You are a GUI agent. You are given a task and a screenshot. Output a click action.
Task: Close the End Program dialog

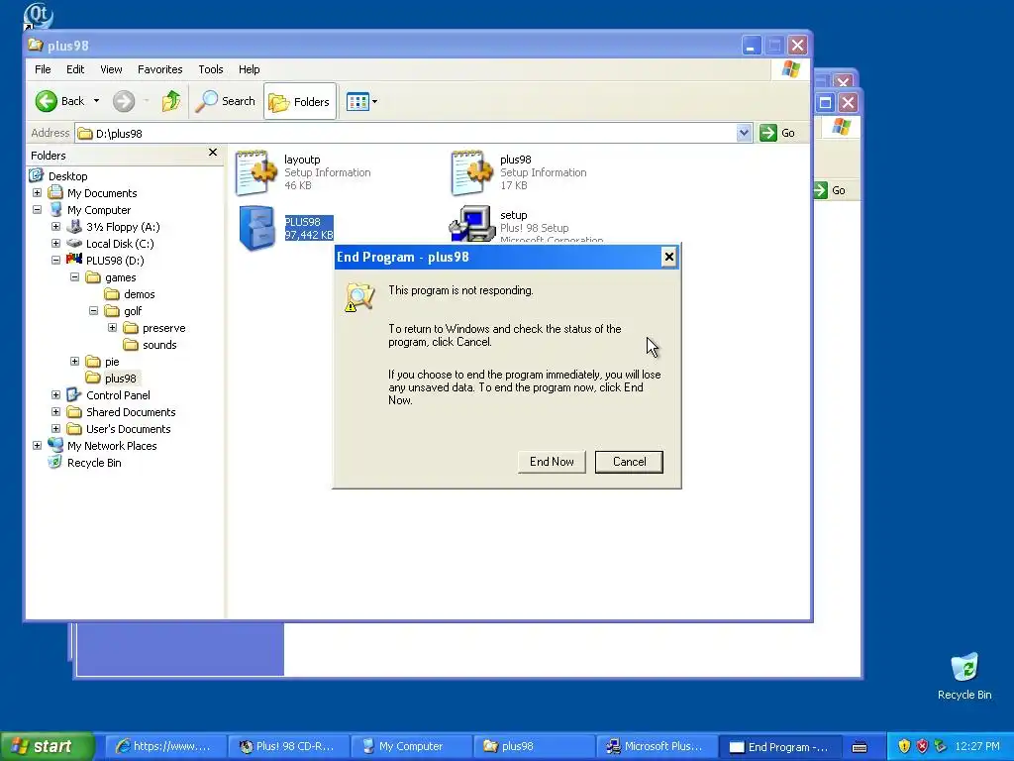pos(668,257)
